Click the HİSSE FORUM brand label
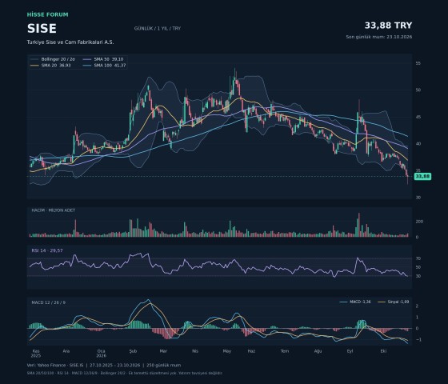 coord(48,14)
